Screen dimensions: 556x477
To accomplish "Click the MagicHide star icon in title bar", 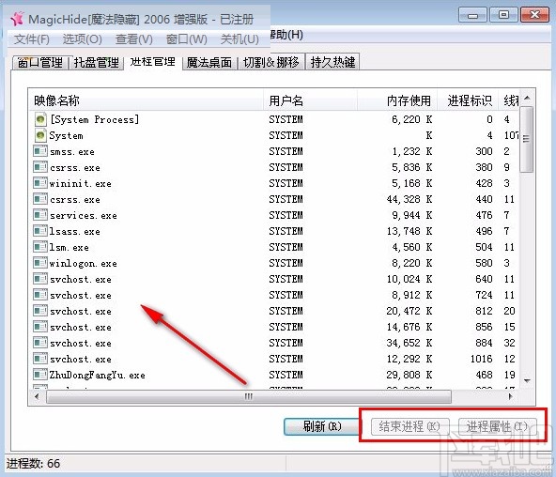I will 17,19.
